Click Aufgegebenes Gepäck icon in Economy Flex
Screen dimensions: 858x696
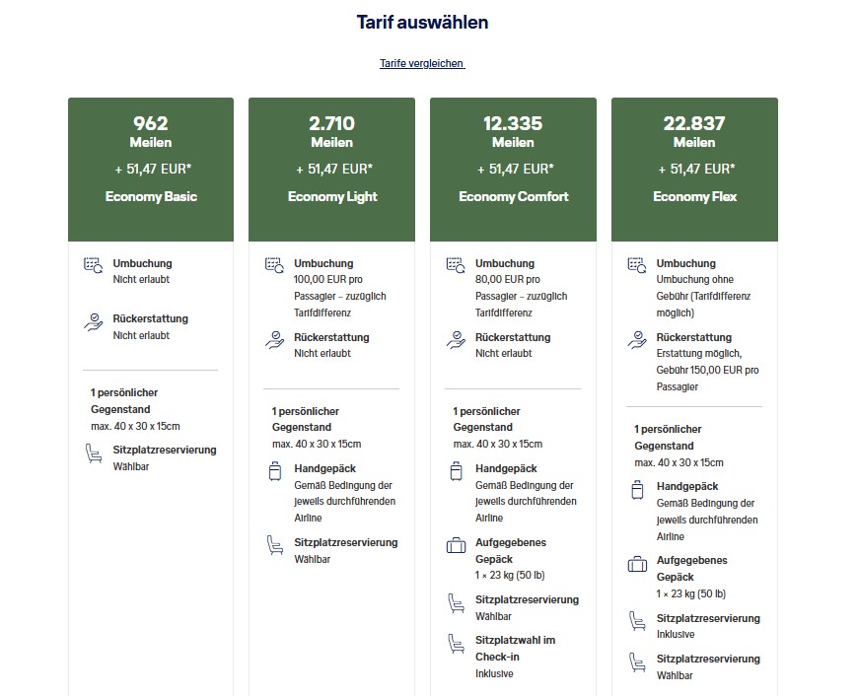click(x=637, y=564)
